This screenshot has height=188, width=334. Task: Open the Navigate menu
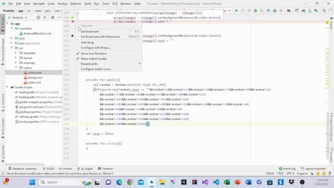(39, 4)
